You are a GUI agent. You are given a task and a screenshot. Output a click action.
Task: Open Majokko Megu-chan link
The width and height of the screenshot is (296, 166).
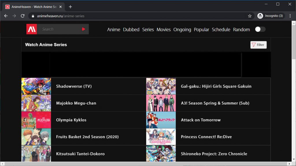click(76, 103)
